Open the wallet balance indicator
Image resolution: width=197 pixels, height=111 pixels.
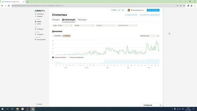tap(114, 10)
